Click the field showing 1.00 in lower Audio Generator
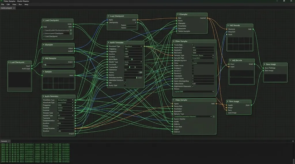Screen dimensions: 295x164 65,131
